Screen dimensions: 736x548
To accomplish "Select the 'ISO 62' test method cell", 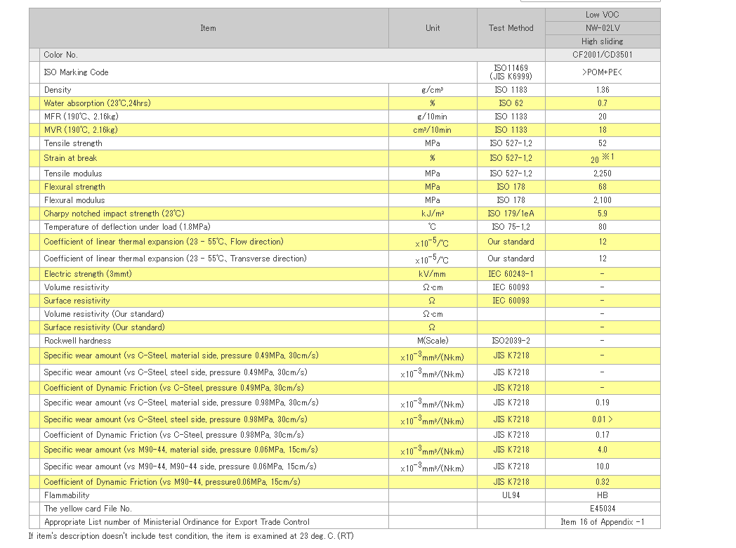I will 511,103.
